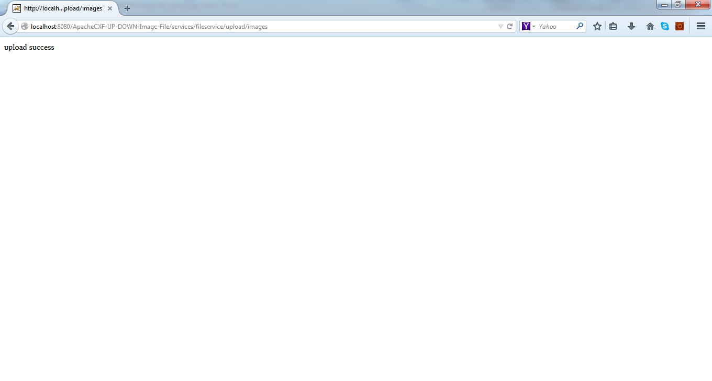This screenshot has height=381, width=712.
Task: Click the Skype toolbar icon
Action: coord(664,26)
